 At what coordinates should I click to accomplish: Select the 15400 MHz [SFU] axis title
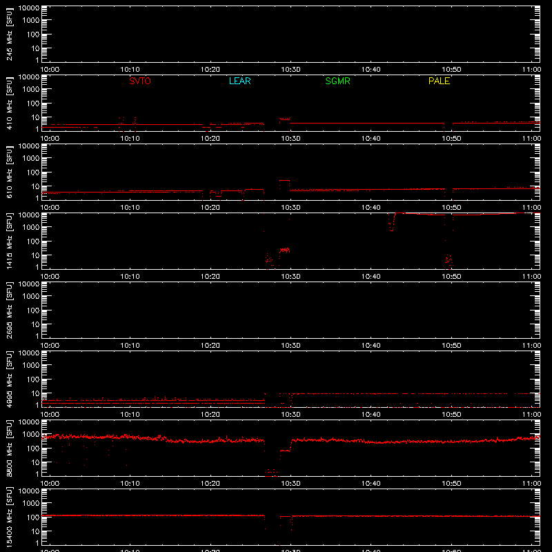9,517
